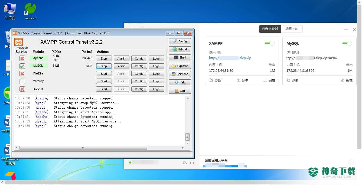Image resolution: width=362 pixels, height=185 pixels.
Task: Click the satellite diagnose icon beside the lock
Action: pyautogui.click(x=185, y=163)
